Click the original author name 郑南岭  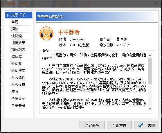pyautogui.click(x=122, y=39)
